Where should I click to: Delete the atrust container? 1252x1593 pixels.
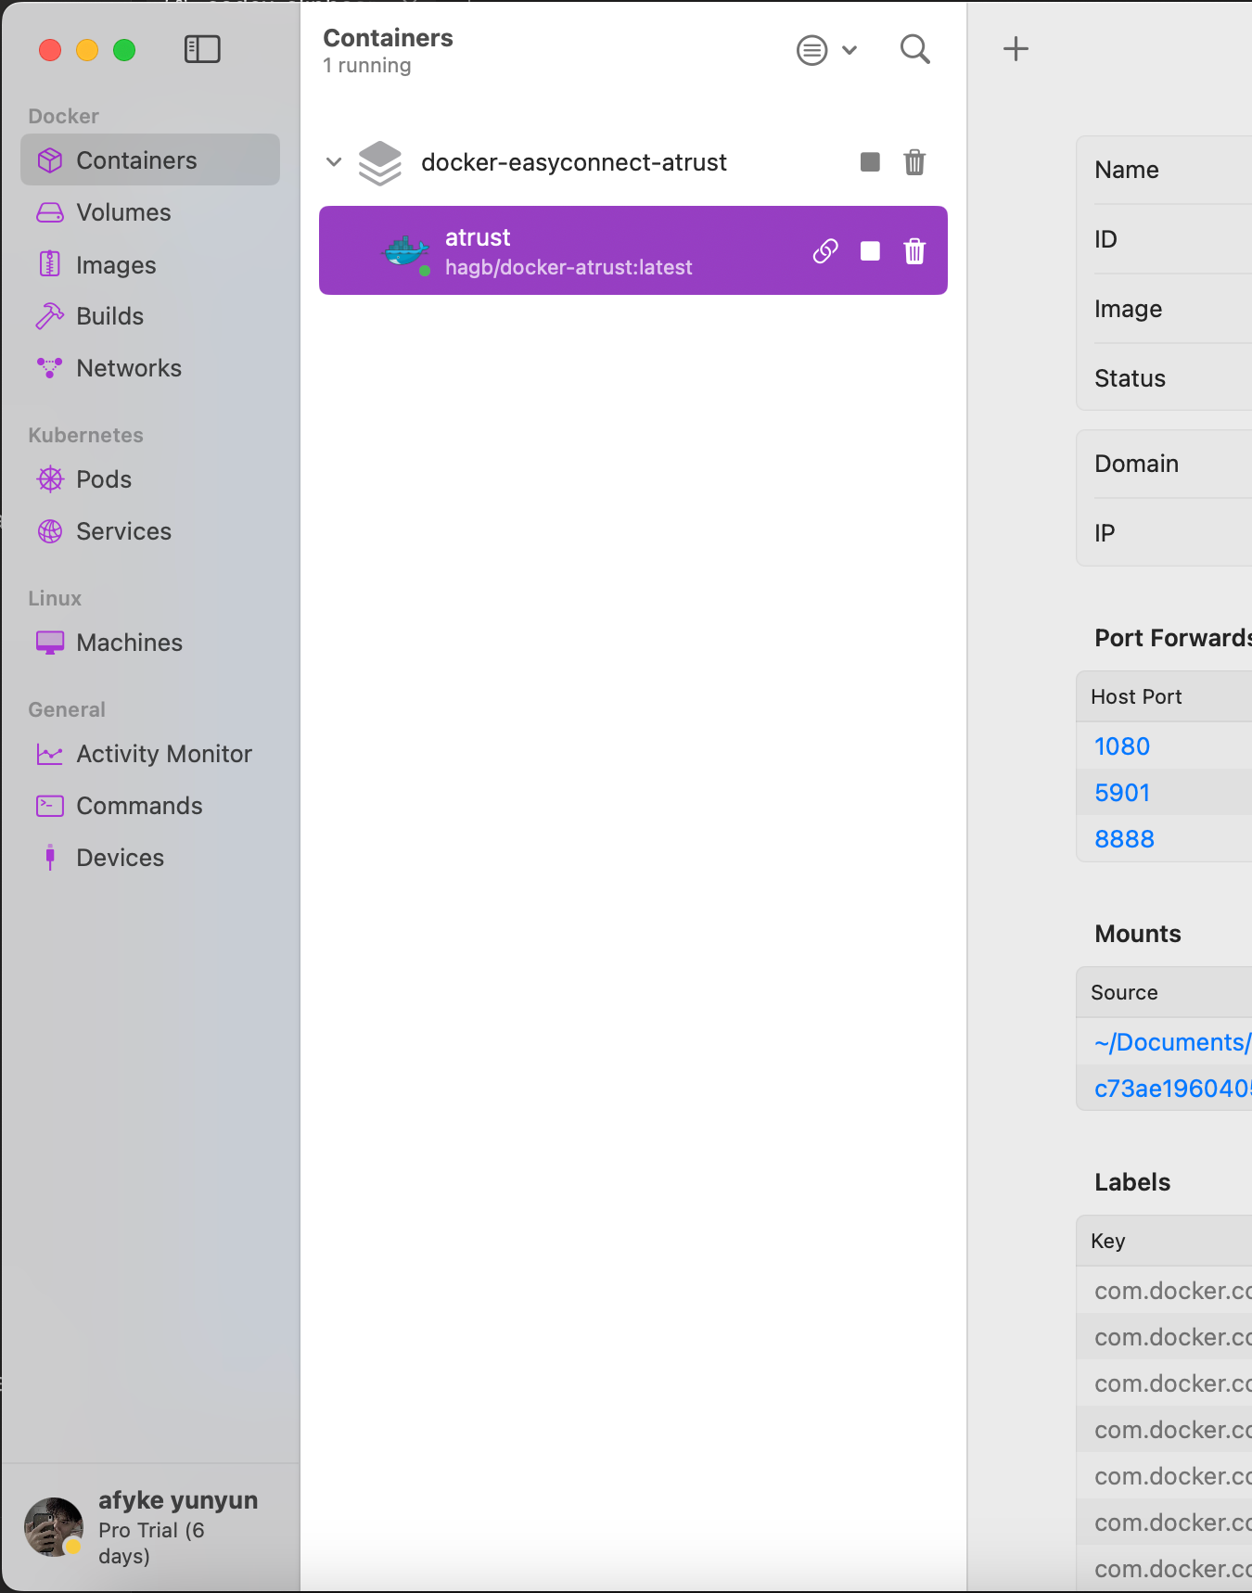click(914, 251)
